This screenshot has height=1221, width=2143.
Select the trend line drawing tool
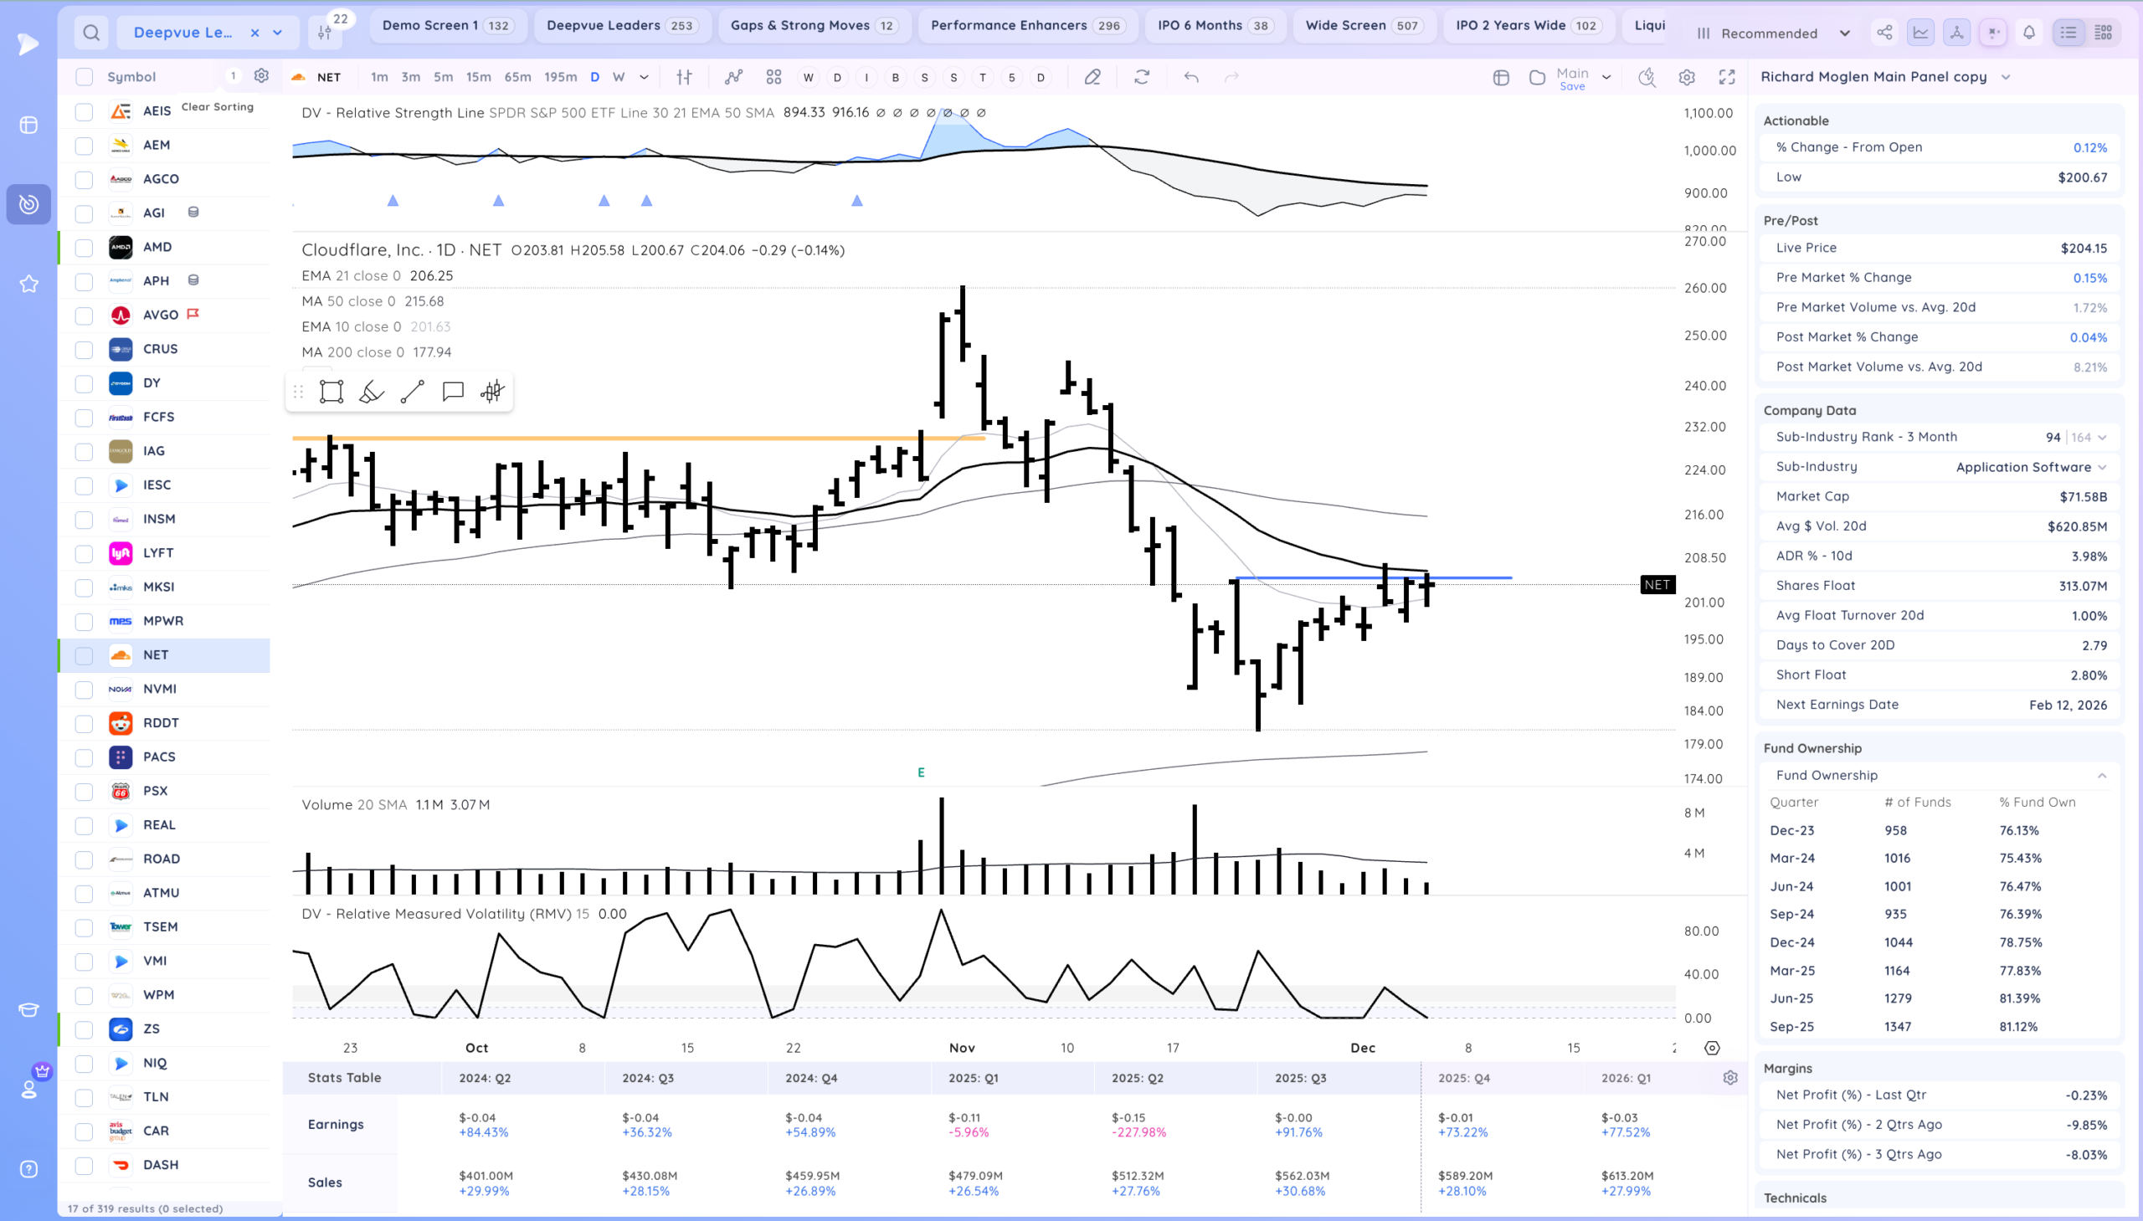pyautogui.click(x=412, y=392)
